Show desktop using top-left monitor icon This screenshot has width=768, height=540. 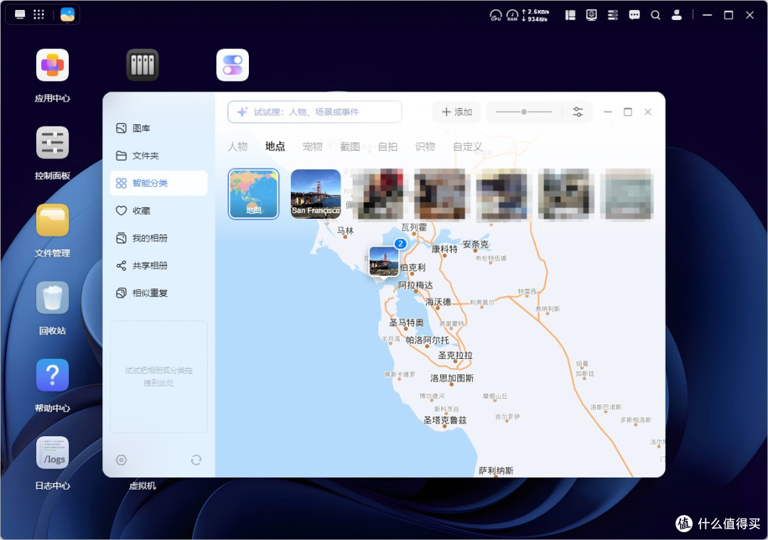pyautogui.click(x=20, y=14)
